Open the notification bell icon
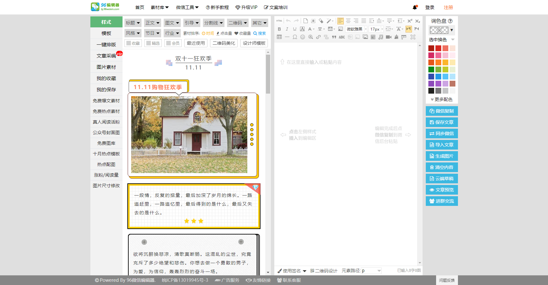The width and height of the screenshot is (548, 285). (x=415, y=7)
